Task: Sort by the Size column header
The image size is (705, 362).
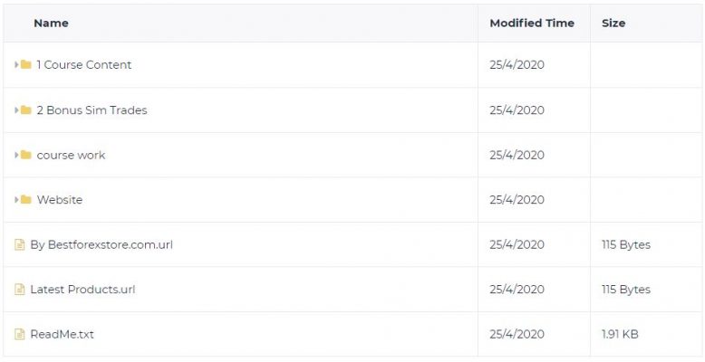Action: (613, 24)
